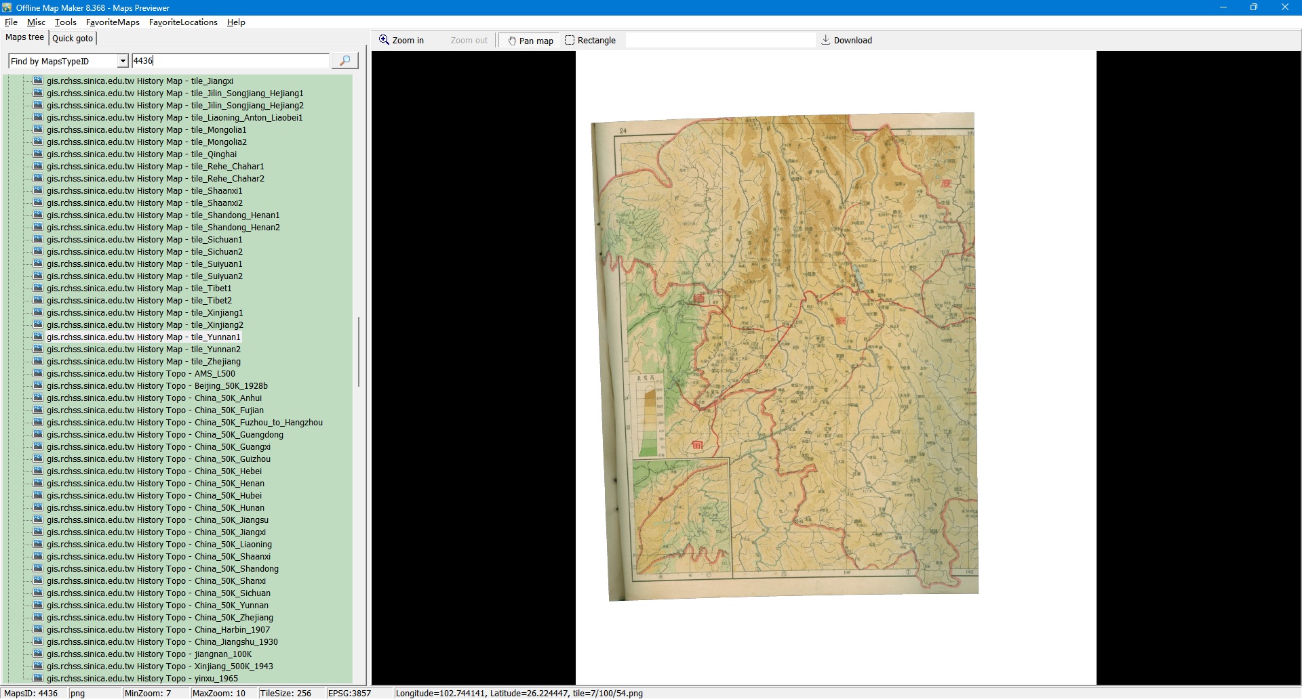Select China_50K_Sichuan topo map entry
The image size is (1302, 699).
coord(158,593)
